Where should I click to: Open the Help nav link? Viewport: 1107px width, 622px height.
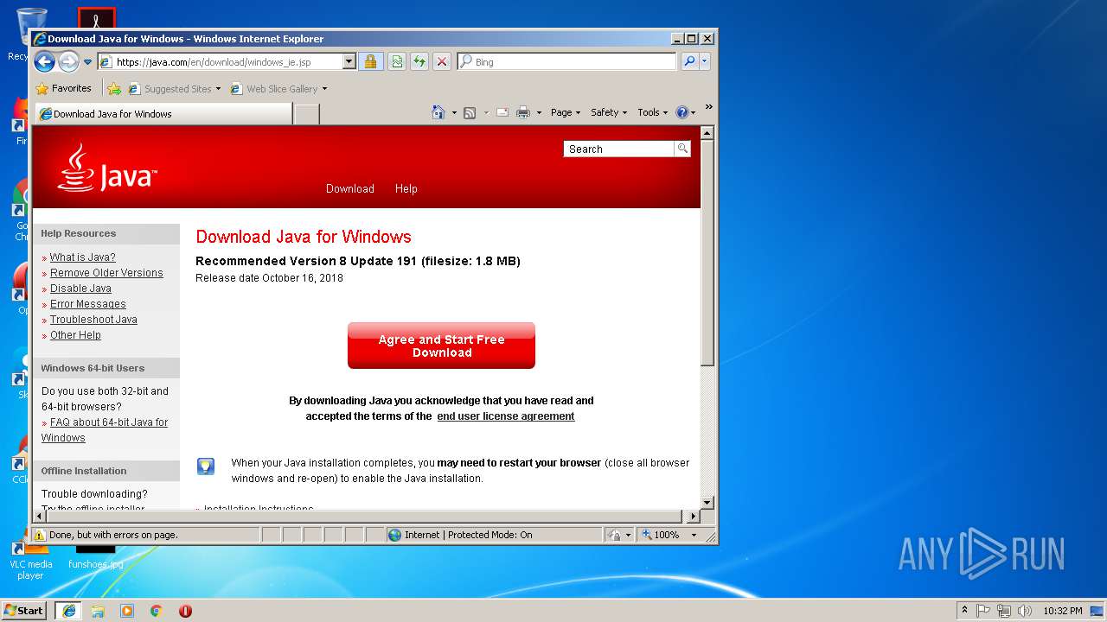pyautogui.click(x=406, y=188)
